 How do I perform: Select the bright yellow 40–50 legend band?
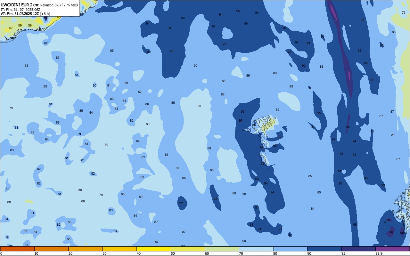coord(154,249)
